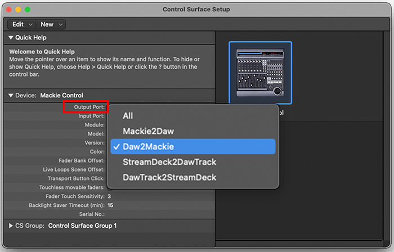
Task: Open the New dropdown menu
Action: 51,24
